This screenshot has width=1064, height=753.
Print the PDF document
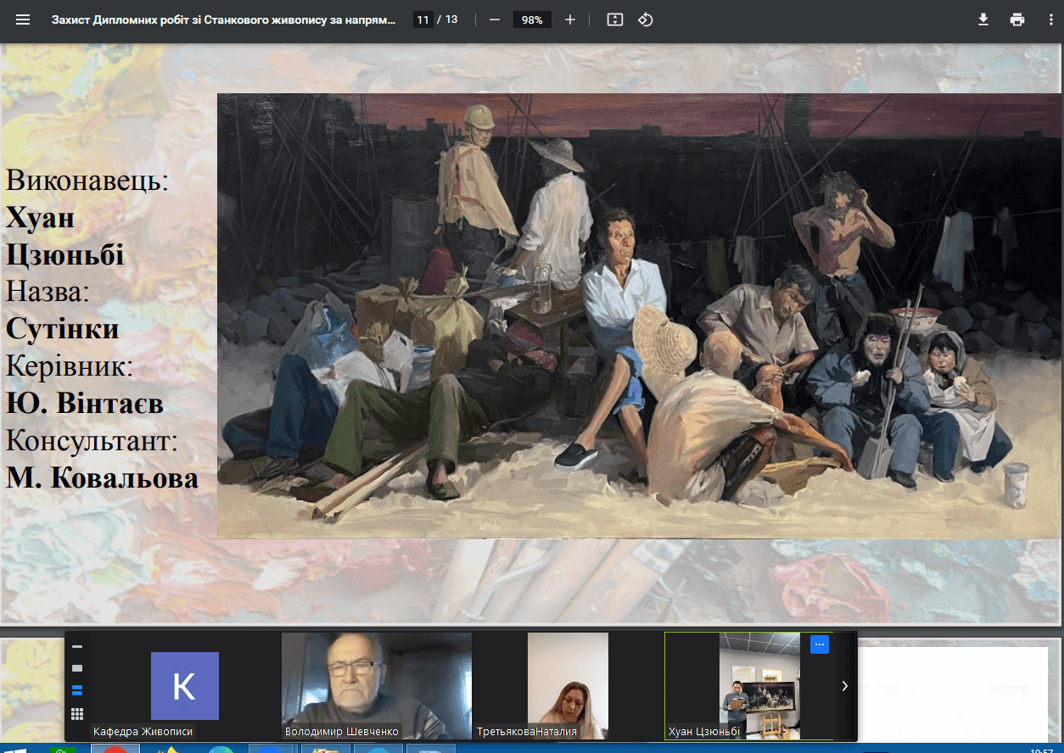[x=1017, y=20]
